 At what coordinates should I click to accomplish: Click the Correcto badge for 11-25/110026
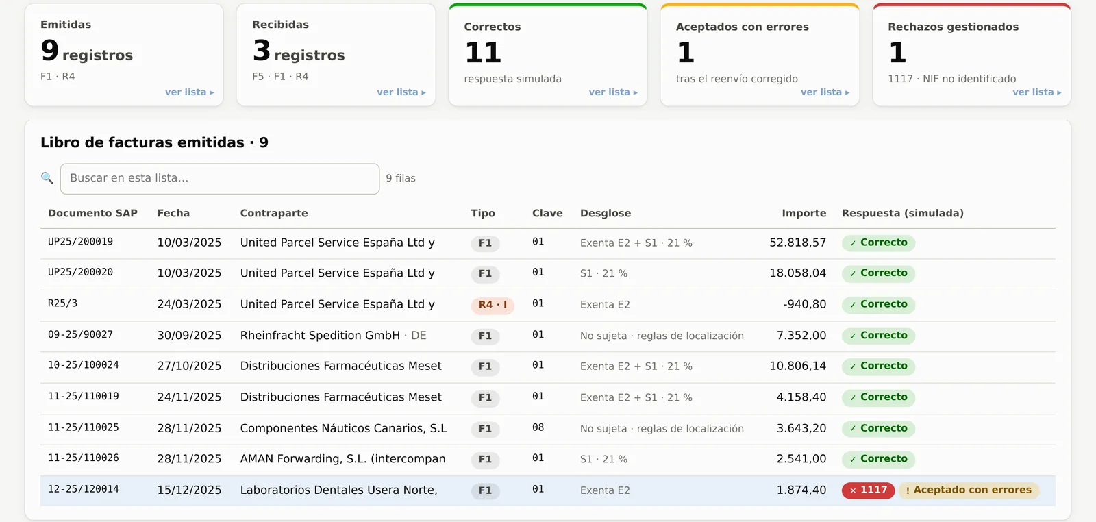(878, 460)
